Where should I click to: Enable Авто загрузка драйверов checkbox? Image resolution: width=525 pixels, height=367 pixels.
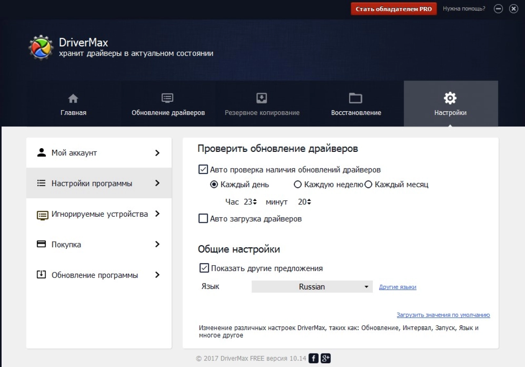203,218
